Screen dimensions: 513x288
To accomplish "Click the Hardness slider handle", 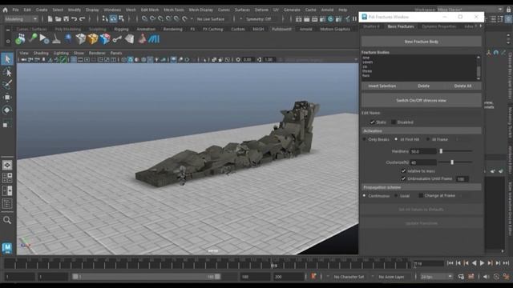I will coord(441,151).
